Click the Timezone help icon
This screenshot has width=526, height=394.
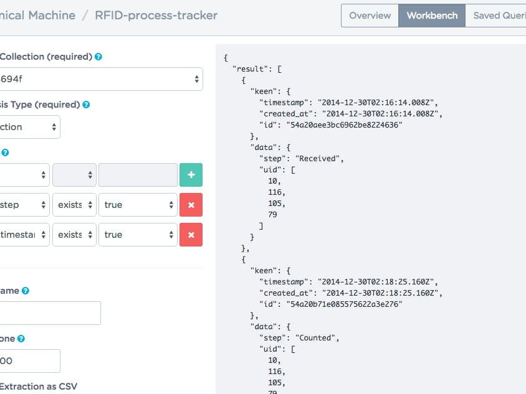pyautogui.click(x=21, y=339)
